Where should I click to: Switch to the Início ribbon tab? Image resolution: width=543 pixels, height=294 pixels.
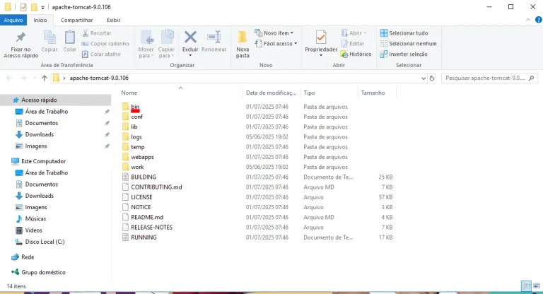(x=40, y=20)
